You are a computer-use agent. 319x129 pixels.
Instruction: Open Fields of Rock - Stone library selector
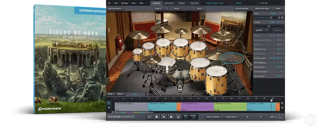coord(218,3)
